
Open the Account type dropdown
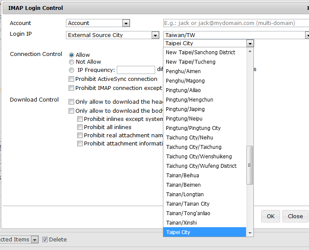[125, 23]
